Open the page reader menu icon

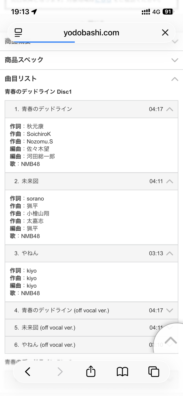[18, 33]
